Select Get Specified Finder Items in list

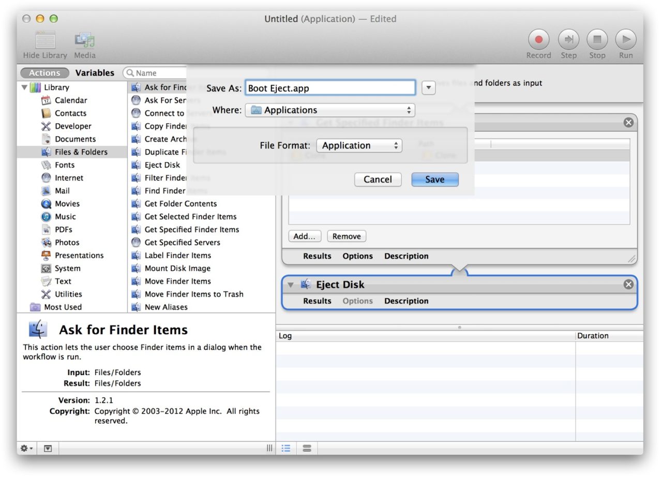pos(192,230)
